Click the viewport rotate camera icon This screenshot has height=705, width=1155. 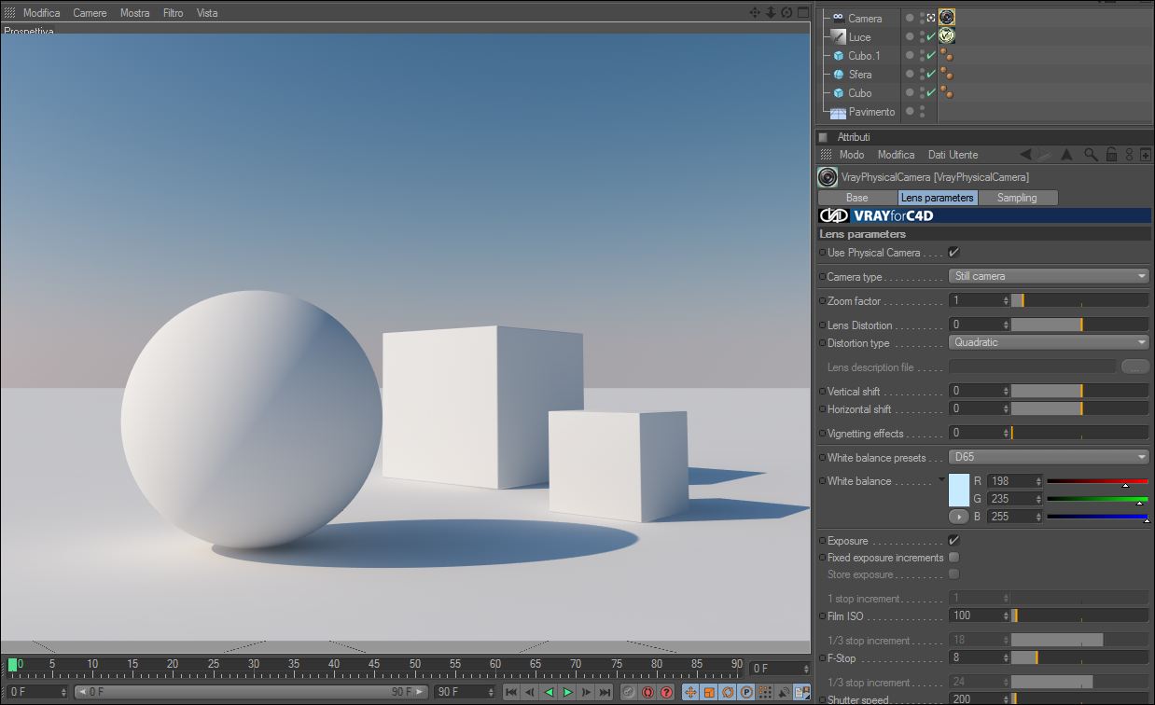click(x=786, y=13)
